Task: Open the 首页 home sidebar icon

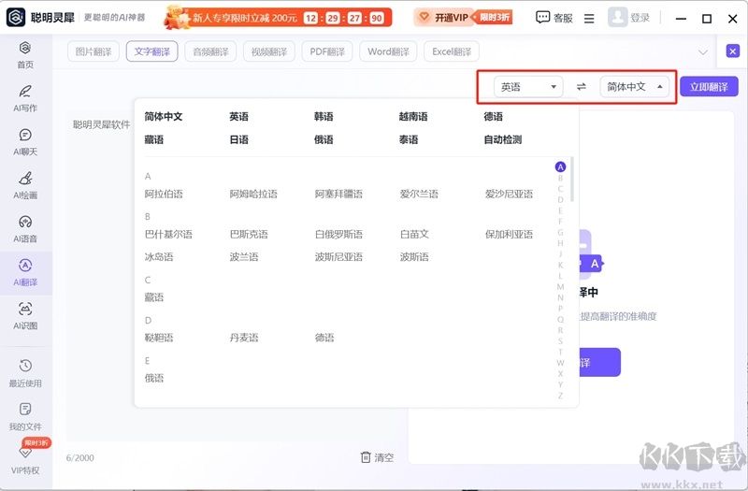Action: (x=25, y=49)
